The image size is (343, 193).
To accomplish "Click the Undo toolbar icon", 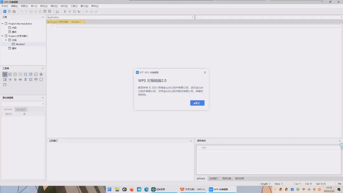I will tap(22, 11).
